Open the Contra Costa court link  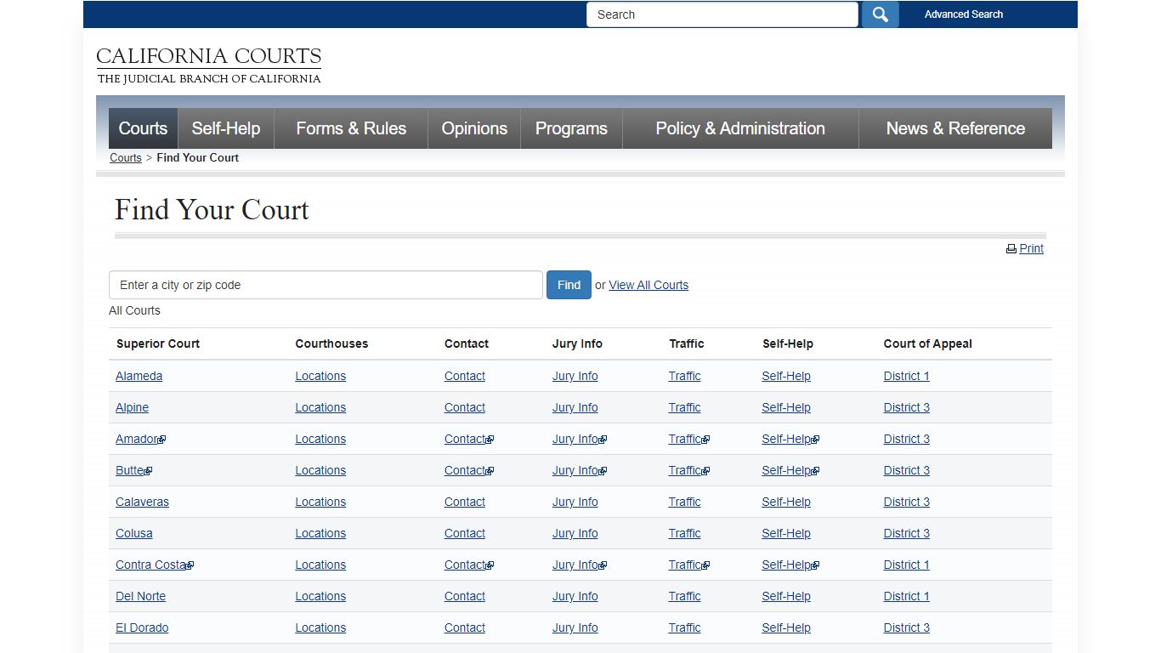click(x=155, y=565)
